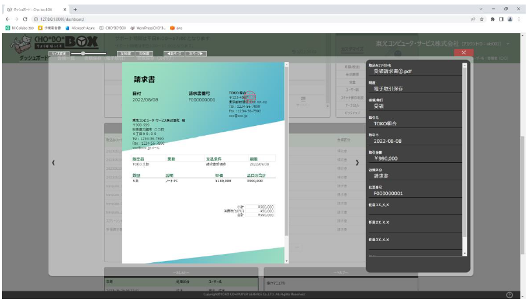Click the サイズ変更 button
Viewport: 527px width, 303px height.
click(x=56, y=53)
